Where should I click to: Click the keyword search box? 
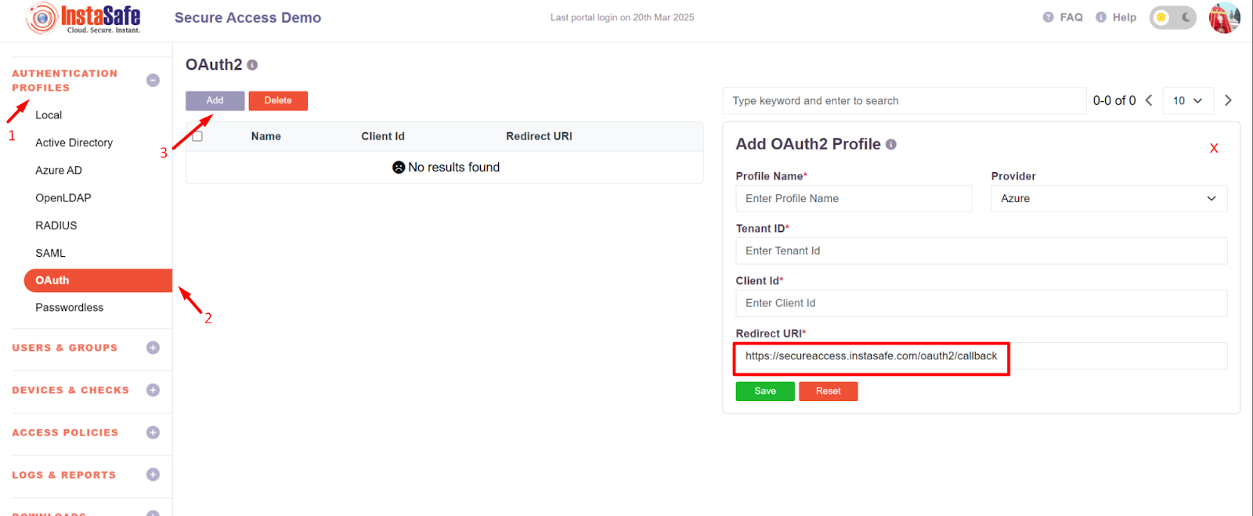[x=905, y=101]
